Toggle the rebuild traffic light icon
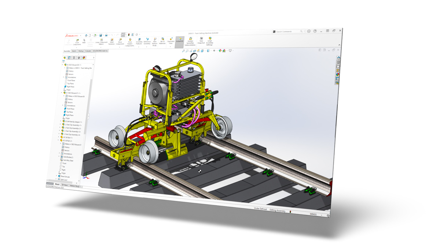440x247 pixels. pos(129,35)
